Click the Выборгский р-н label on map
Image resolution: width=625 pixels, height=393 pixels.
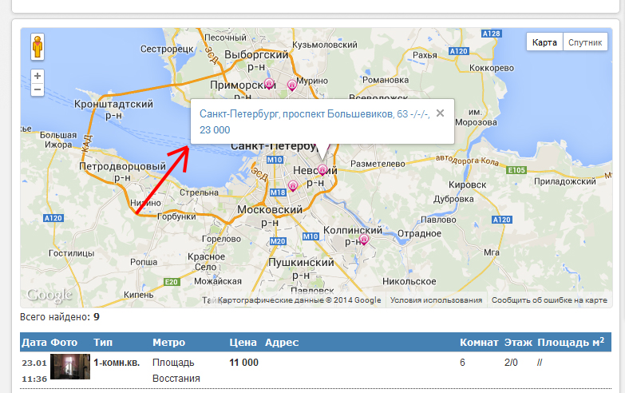[256, 61]
